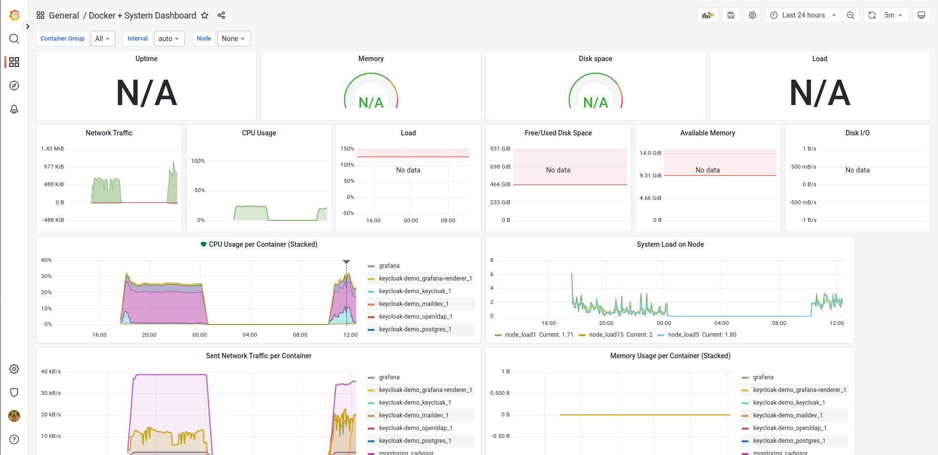This screenshot has height=455, width=938.
Task: Click the annotation marker on CPU per Container chart
Action: coord(346,262)
